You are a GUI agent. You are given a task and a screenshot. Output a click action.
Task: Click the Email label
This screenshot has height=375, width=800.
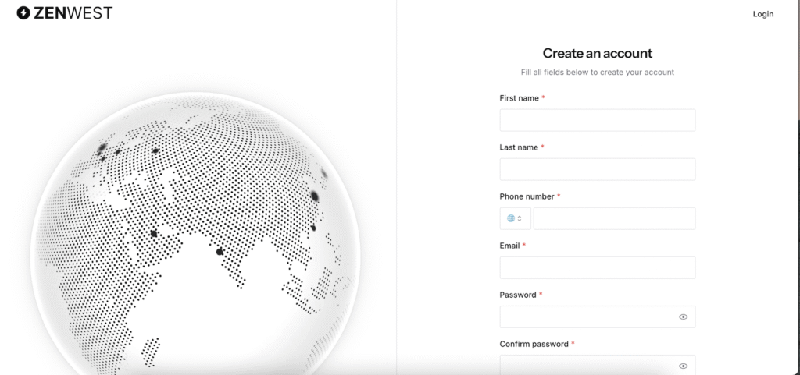[x=509, y=246]
